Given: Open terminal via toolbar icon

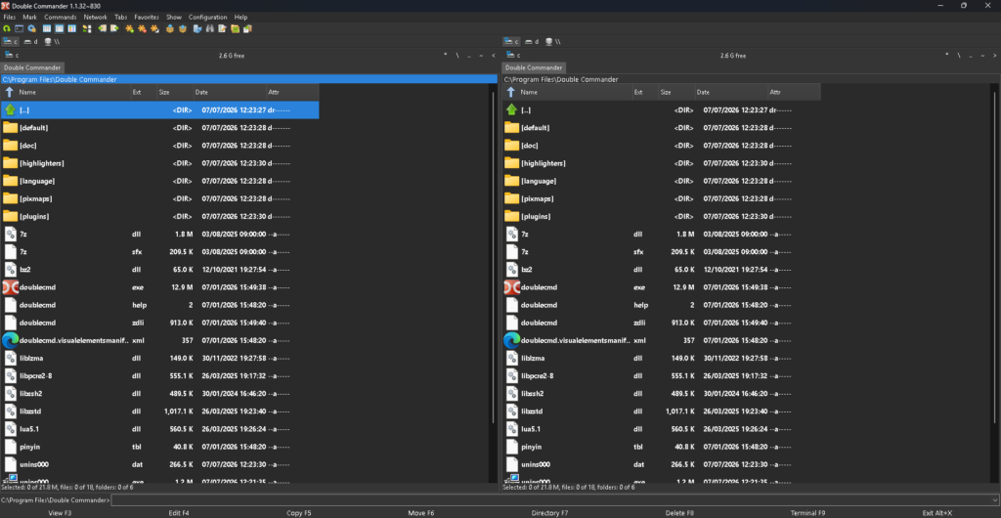Looking at the screenshot, I should [x=20, y=28].
